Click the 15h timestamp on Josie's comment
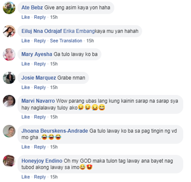191x182 pixels. coord(54,87)
